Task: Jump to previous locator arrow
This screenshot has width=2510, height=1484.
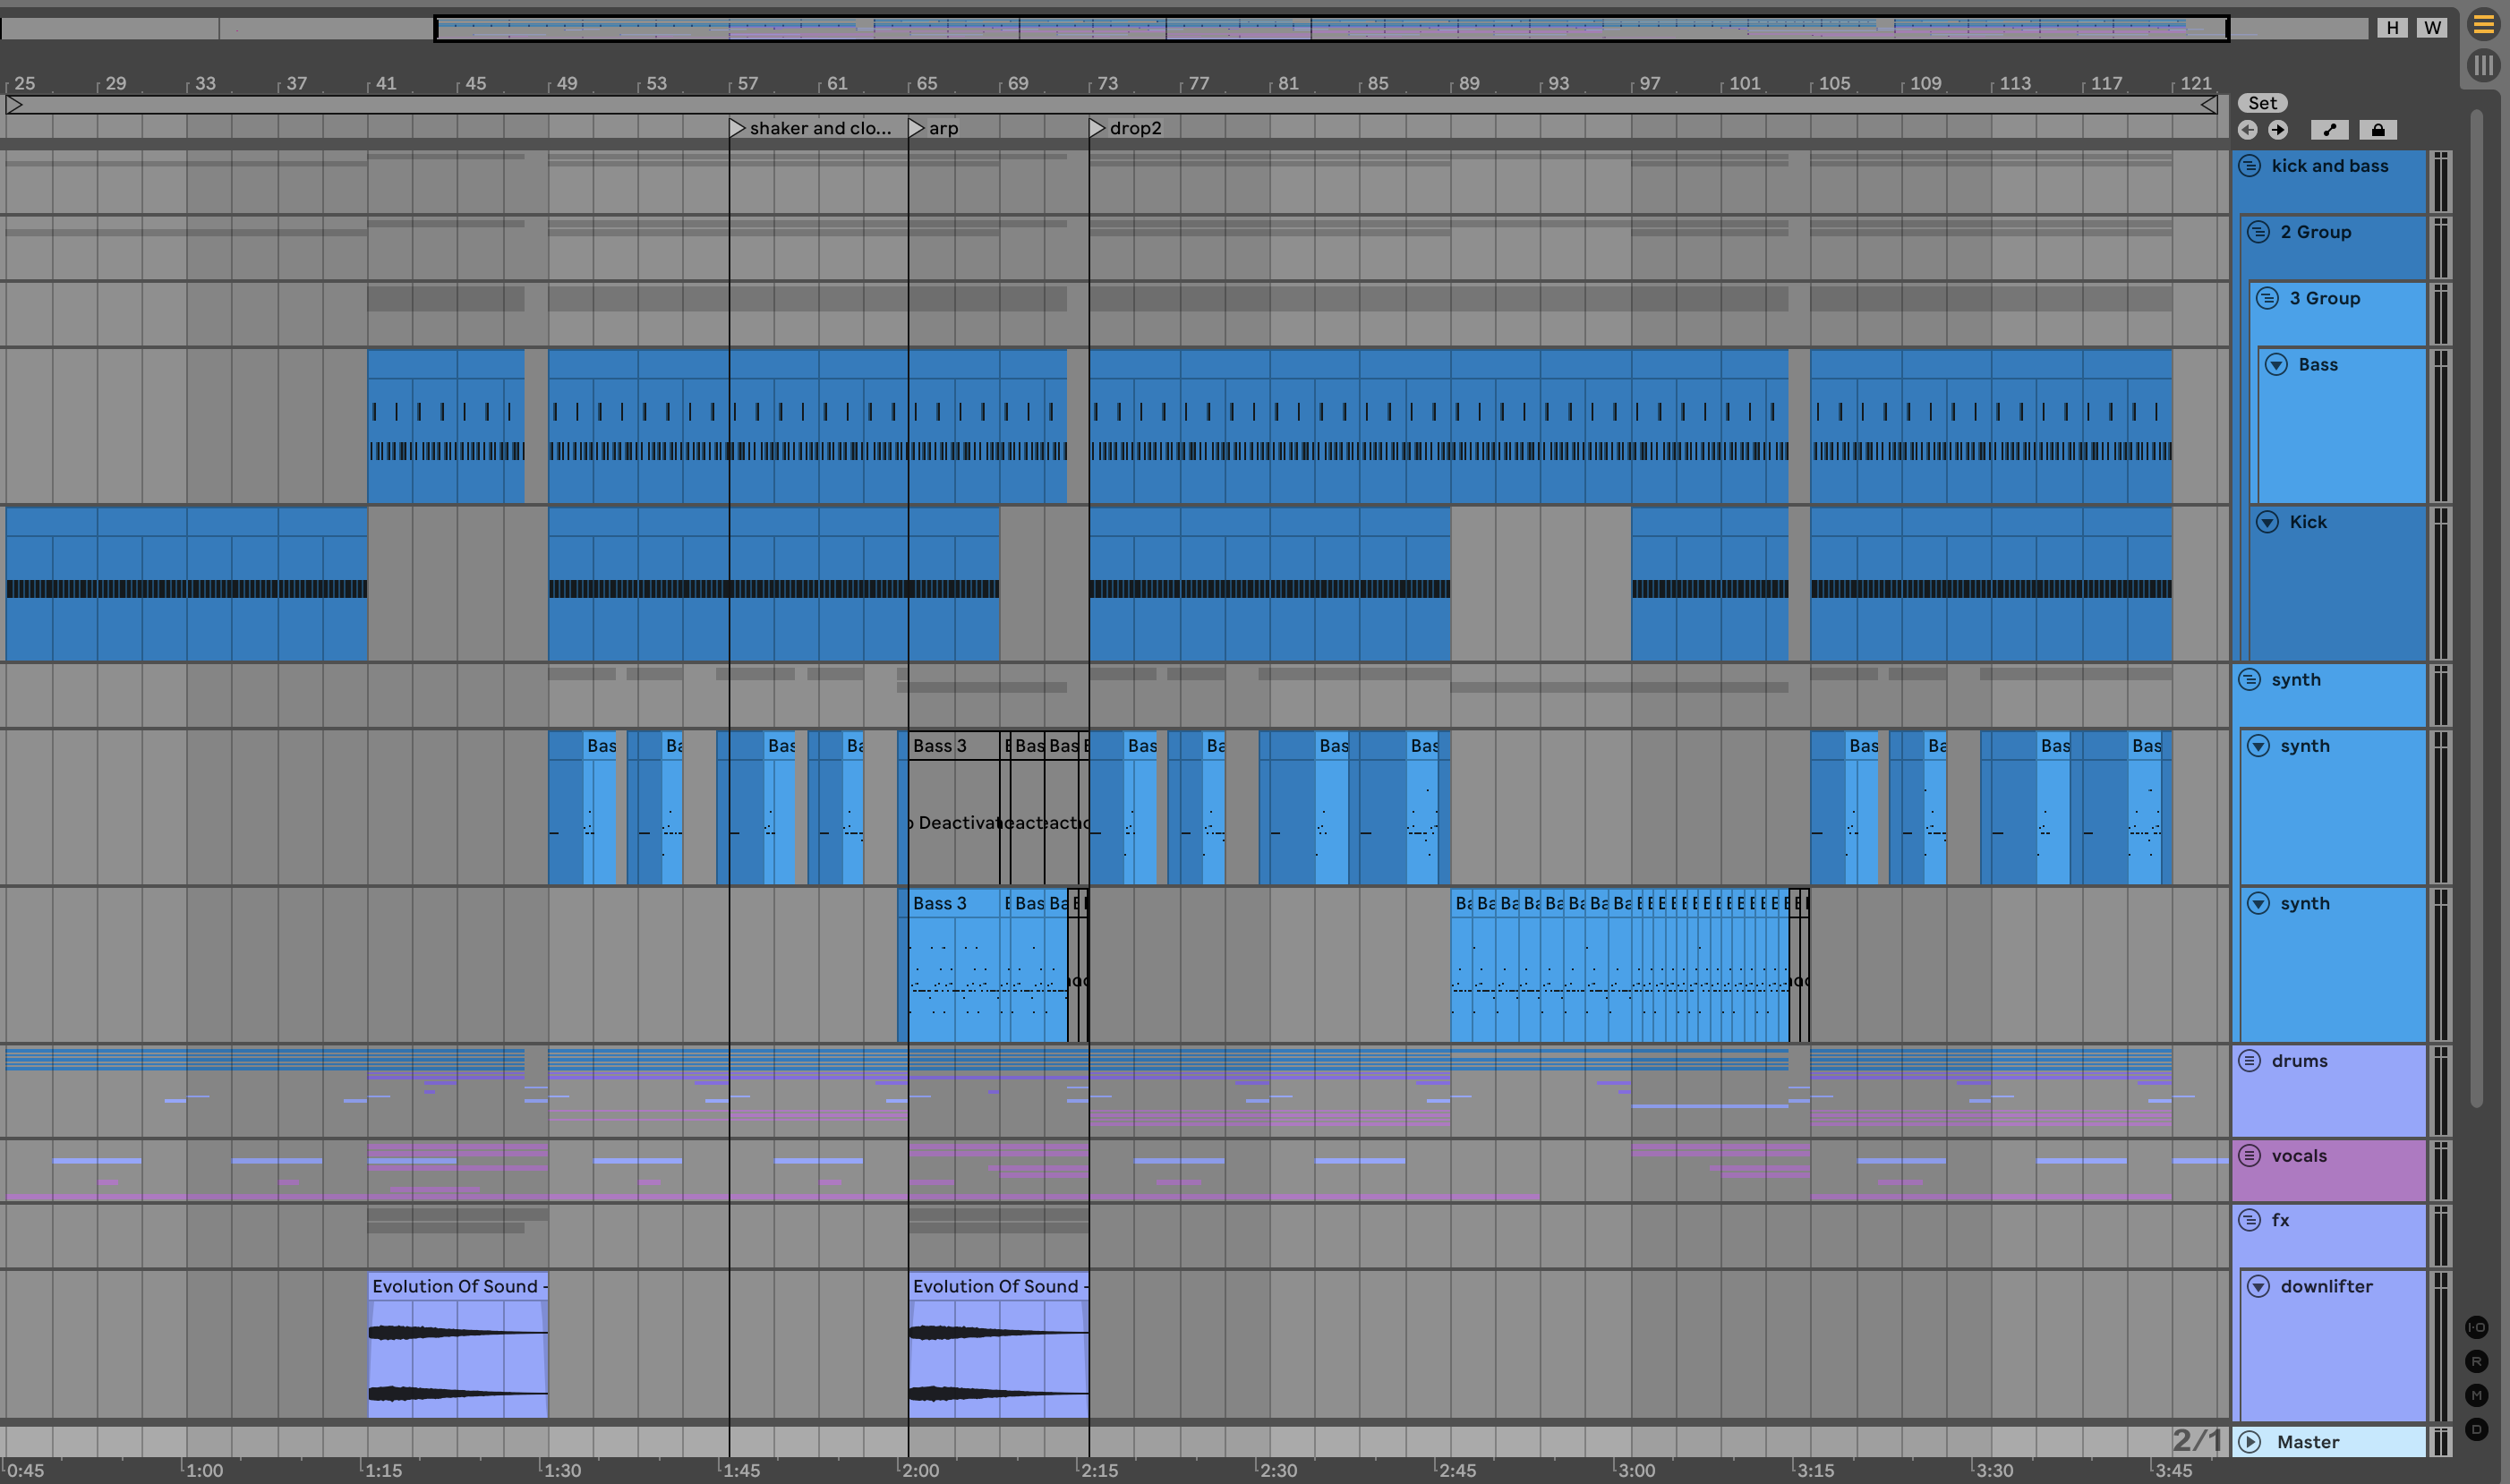Action: pos(2247,130)
